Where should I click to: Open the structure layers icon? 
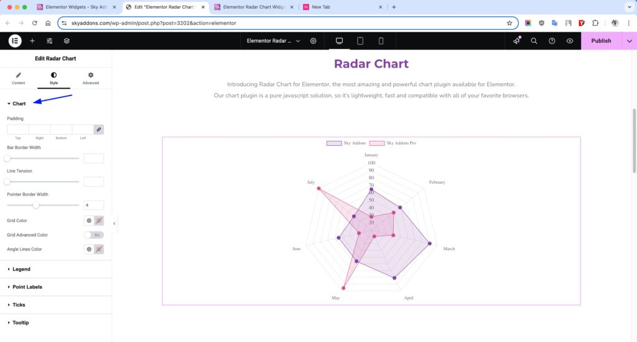coord(67,41)
